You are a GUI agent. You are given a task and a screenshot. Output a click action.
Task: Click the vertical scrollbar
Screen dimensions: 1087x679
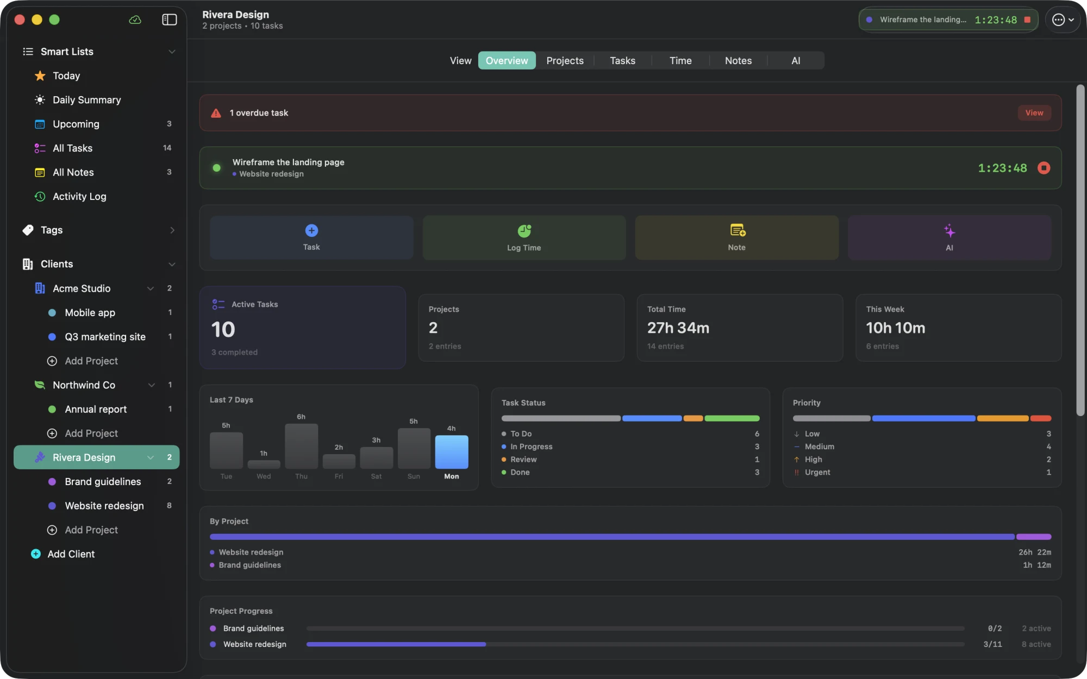(1080, 250)
